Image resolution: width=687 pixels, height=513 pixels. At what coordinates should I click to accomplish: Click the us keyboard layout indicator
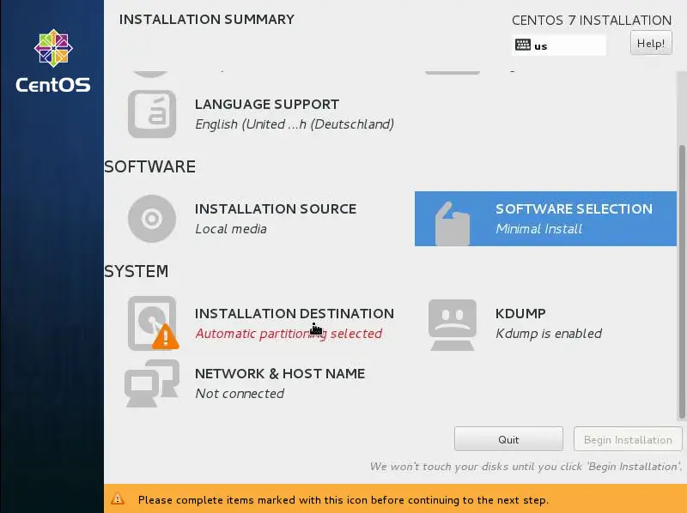pos(559,45)
